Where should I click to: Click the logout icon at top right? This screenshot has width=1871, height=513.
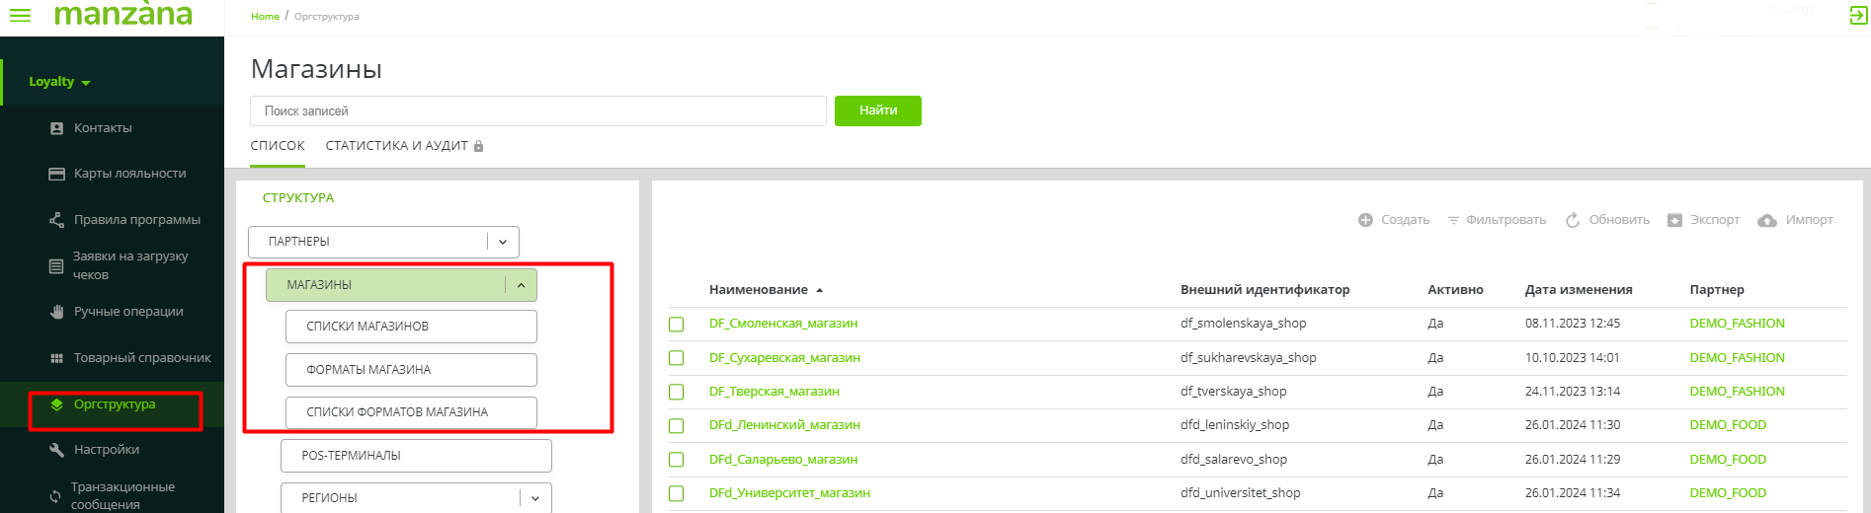click(x=1857, y=15)
